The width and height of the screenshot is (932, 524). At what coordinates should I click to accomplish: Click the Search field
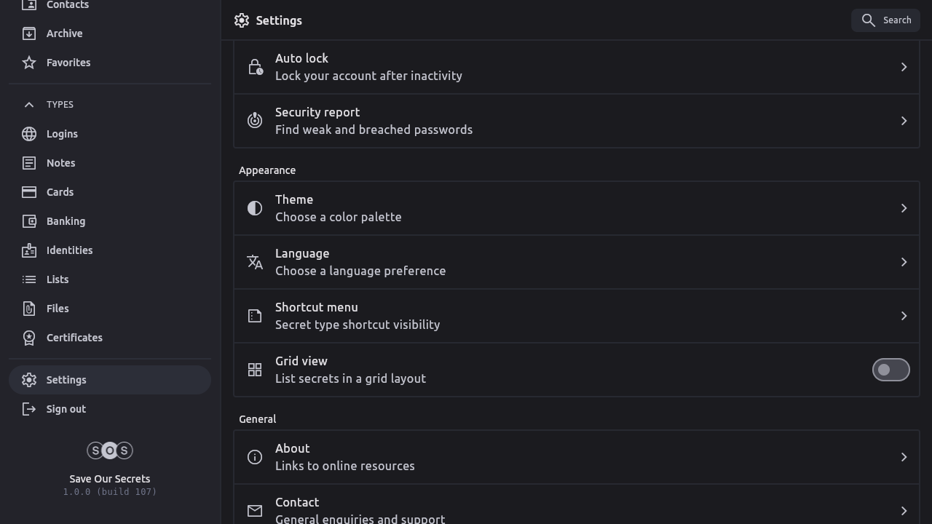[885, 20]
